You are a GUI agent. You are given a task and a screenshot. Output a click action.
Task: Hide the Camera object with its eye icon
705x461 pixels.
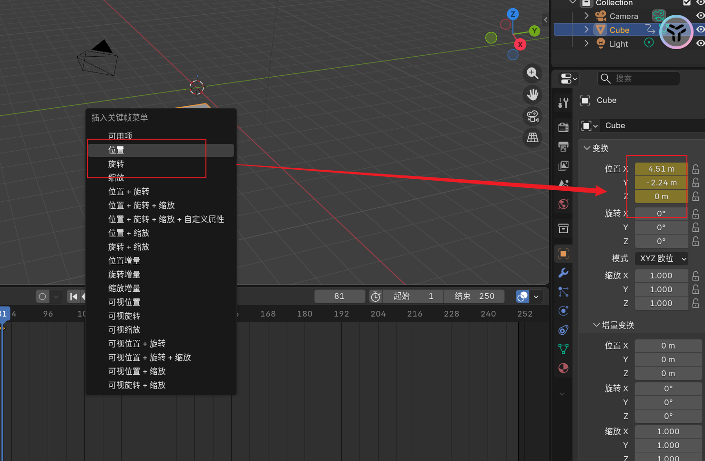pos(700,16)
